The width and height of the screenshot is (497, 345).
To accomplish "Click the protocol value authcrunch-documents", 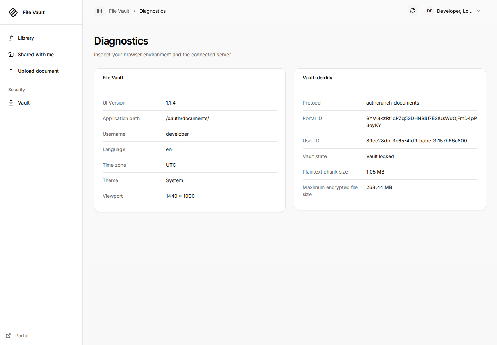I will click(x=392, y=103).
